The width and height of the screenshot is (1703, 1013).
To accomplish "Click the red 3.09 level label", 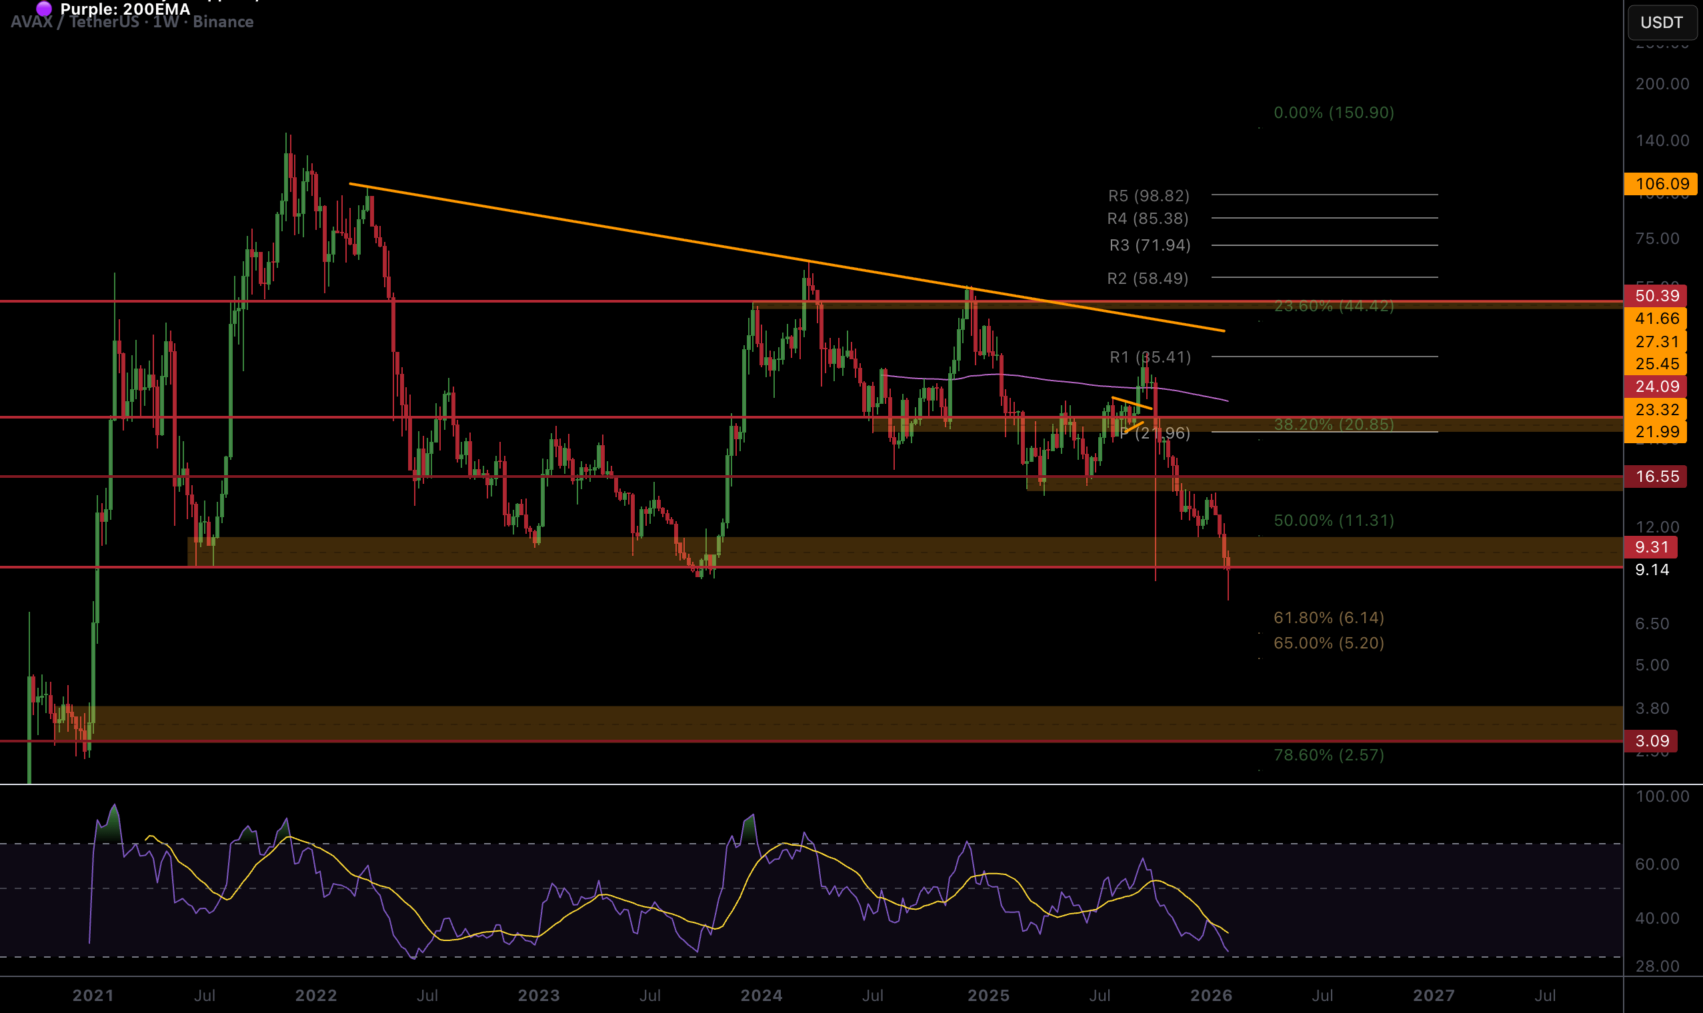I will coord(1651,740).
